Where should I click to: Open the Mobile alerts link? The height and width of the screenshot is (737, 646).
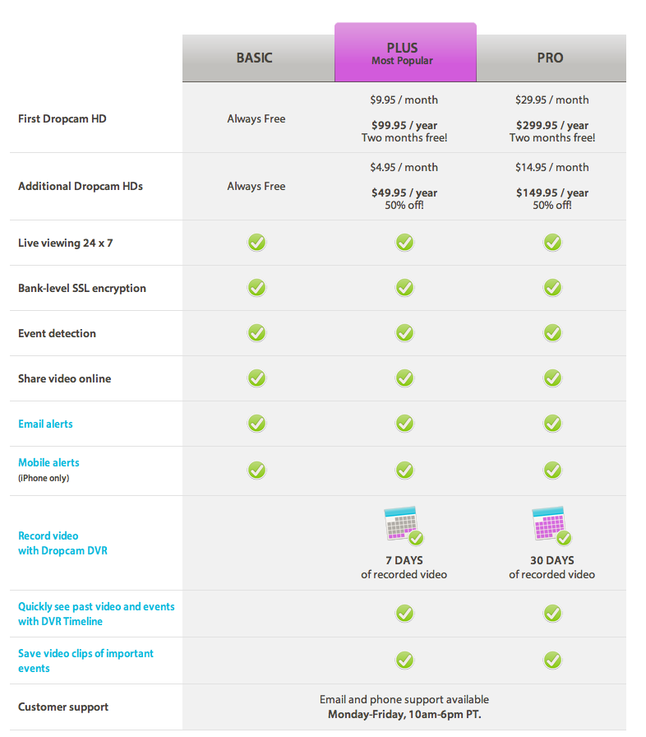pos(48,463)
